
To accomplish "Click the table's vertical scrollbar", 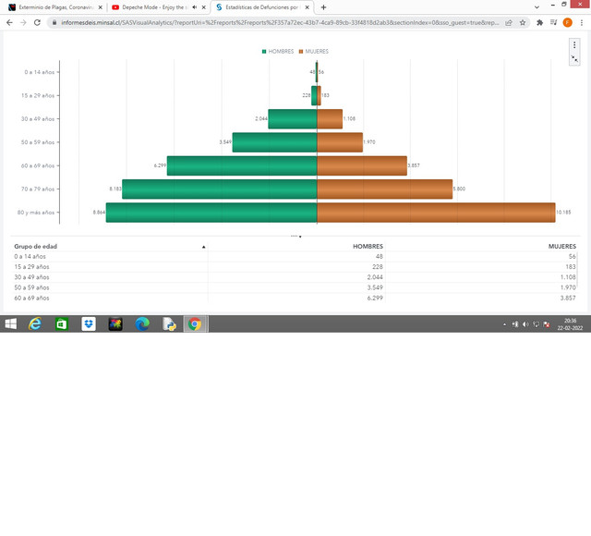I will point(577,271).
